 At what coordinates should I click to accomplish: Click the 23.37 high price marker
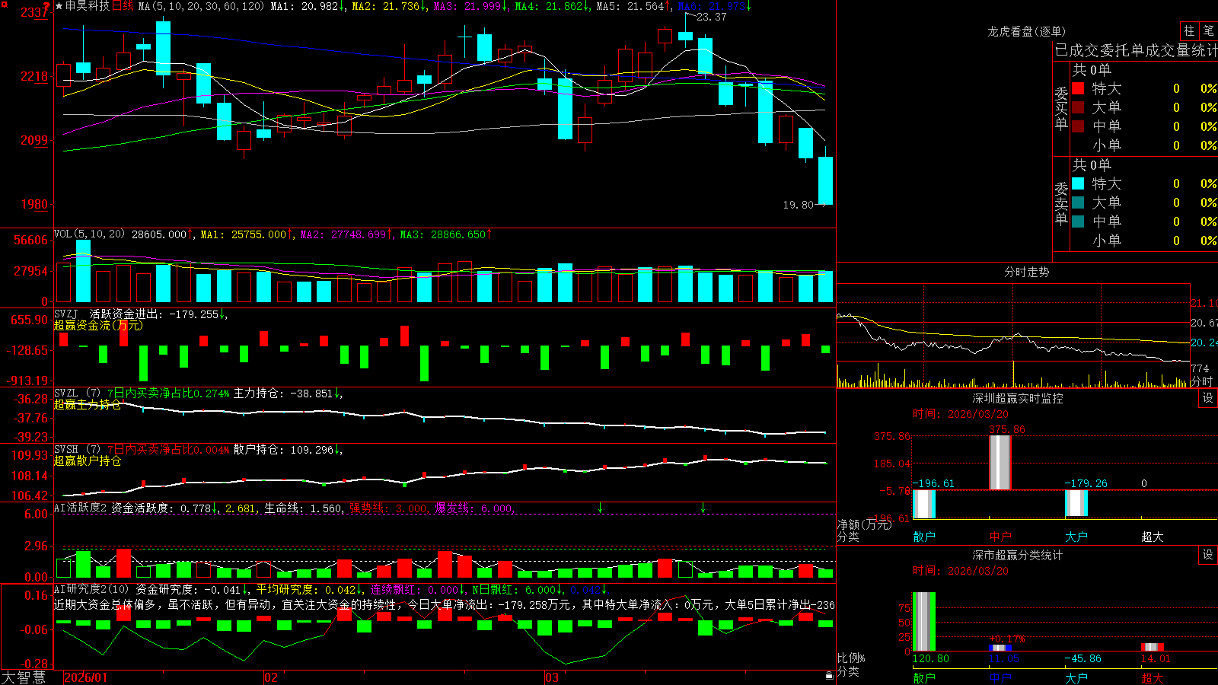click(x=711, y=17)
